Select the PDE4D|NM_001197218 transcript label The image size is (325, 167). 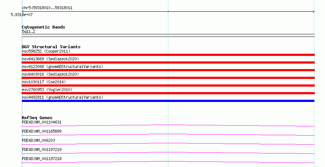click(42, 159)
